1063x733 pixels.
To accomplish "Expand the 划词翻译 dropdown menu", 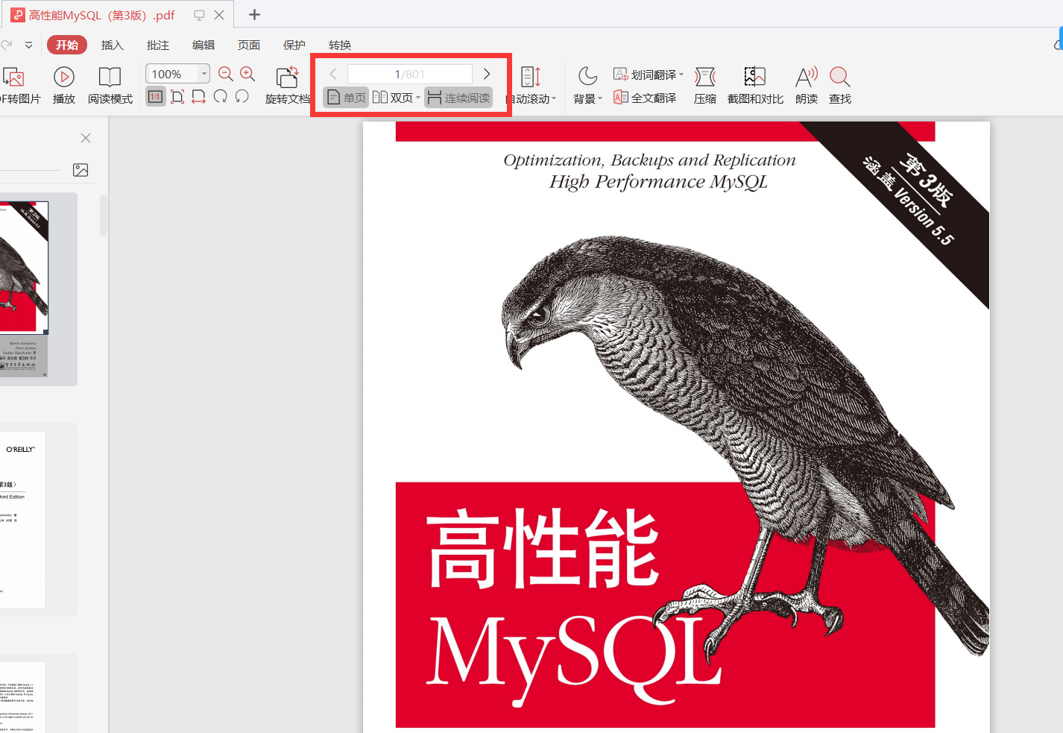I will point(682,74).
